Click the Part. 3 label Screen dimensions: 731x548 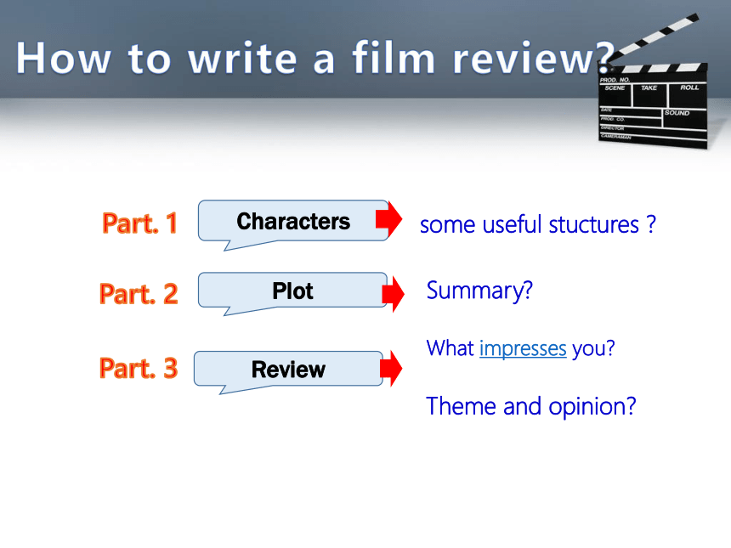coord(139,368)
